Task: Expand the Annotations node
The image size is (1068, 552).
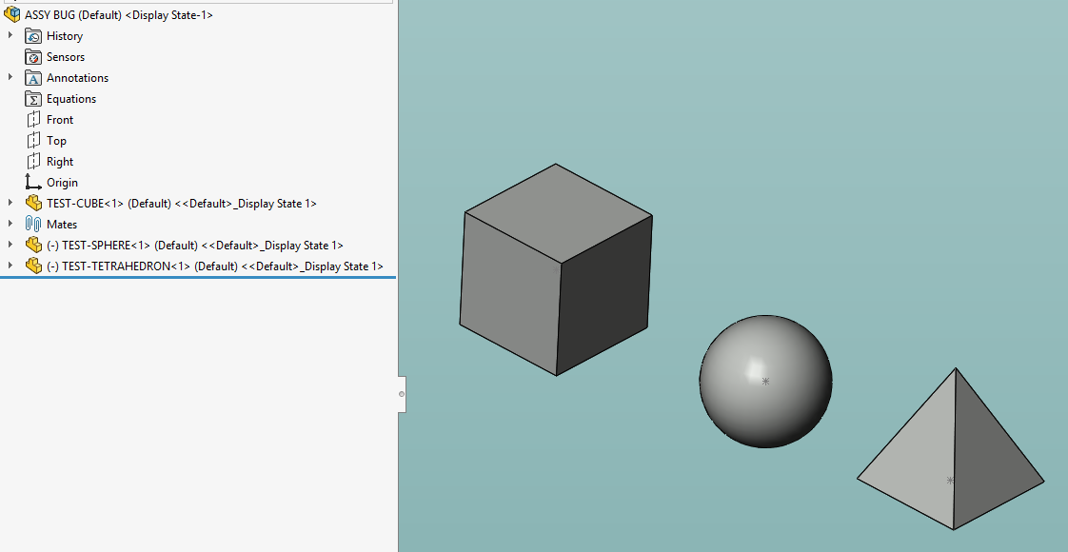Action: click(x=10, y=78)
